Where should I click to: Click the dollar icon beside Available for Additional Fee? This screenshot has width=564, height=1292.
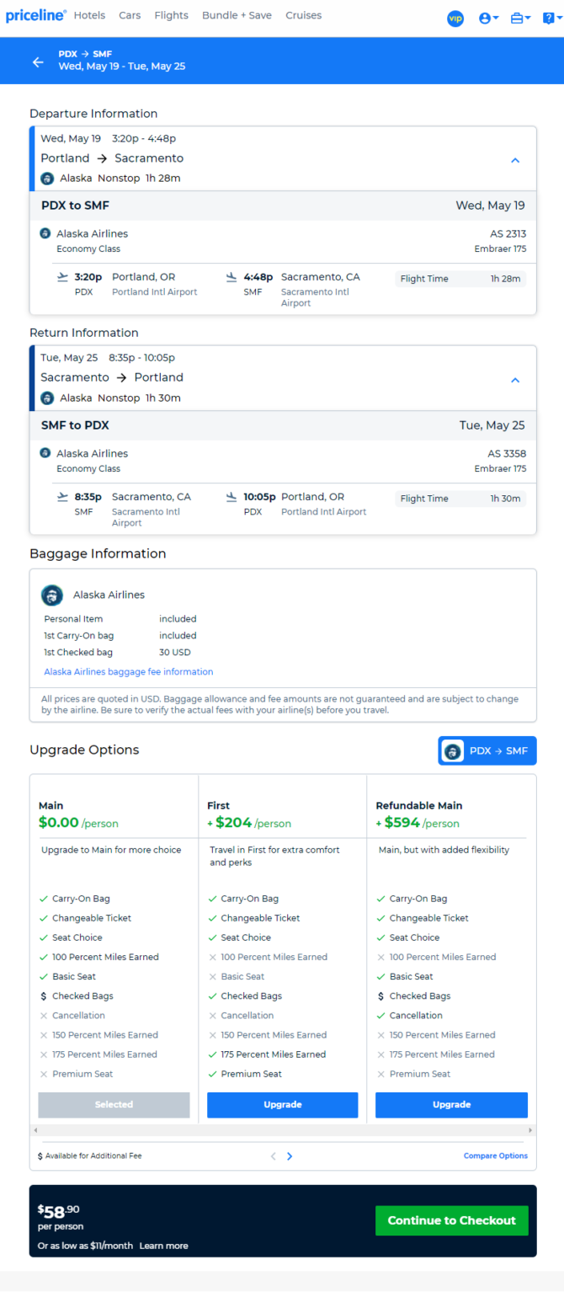click(x=40, y=1156)
